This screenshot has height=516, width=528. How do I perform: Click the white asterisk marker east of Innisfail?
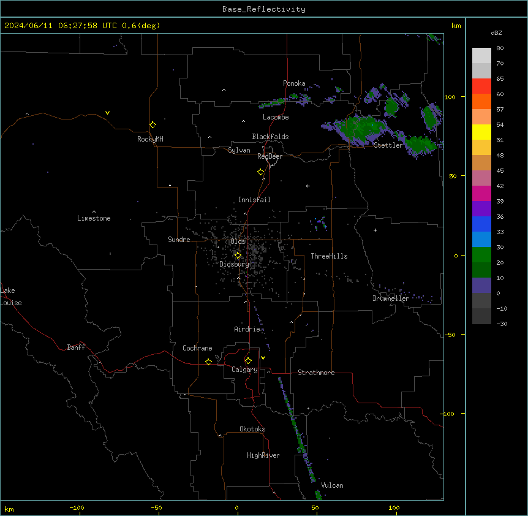(307, 186)
